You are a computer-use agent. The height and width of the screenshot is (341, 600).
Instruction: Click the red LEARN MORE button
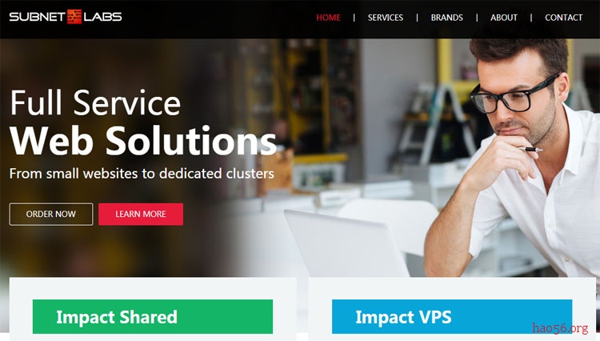coord(141,215)
